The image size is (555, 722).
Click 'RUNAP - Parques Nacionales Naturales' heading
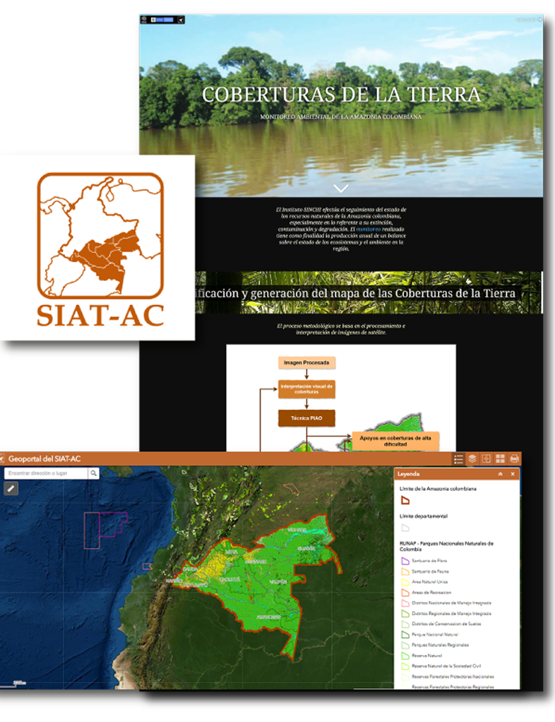tap(446, 546)
